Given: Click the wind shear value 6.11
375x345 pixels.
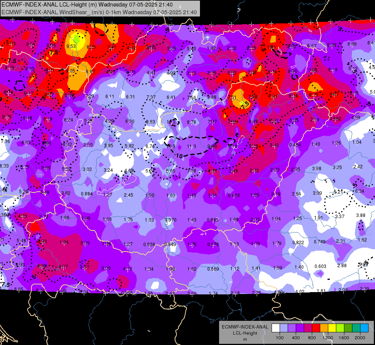Looking at the screenshot, I should click(110, 97).
